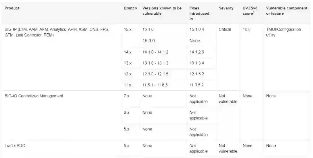Select the 13.1.3.4 fix version
Image resolution: width=313 pixels, height=158 pixels.
pyautogui.click(x=197, y=63)
